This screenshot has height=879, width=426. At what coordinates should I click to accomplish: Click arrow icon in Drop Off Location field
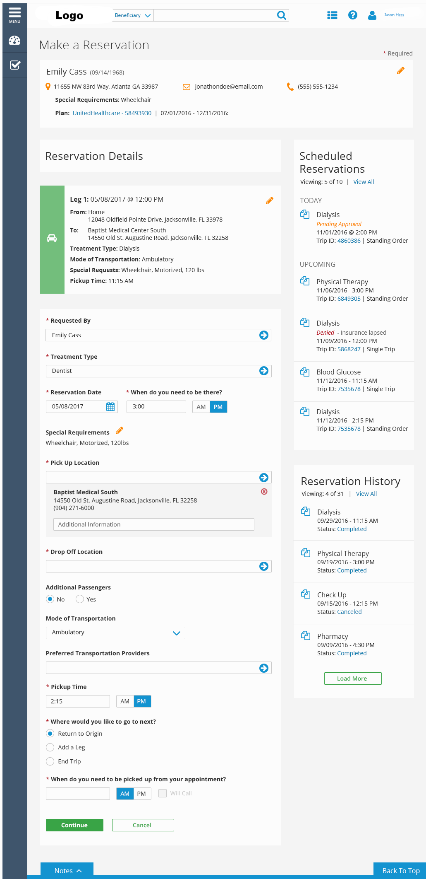[264, 566]
